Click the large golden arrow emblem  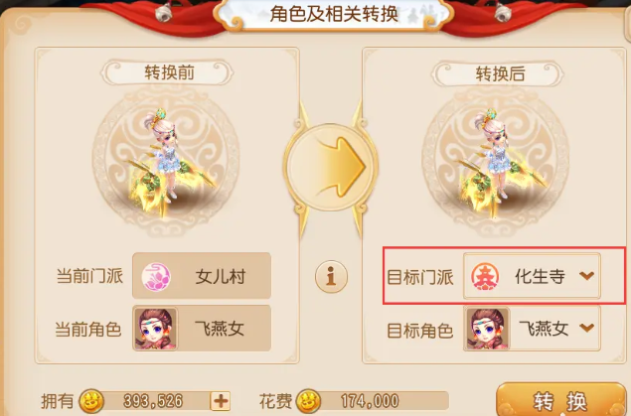coord(331,167)
